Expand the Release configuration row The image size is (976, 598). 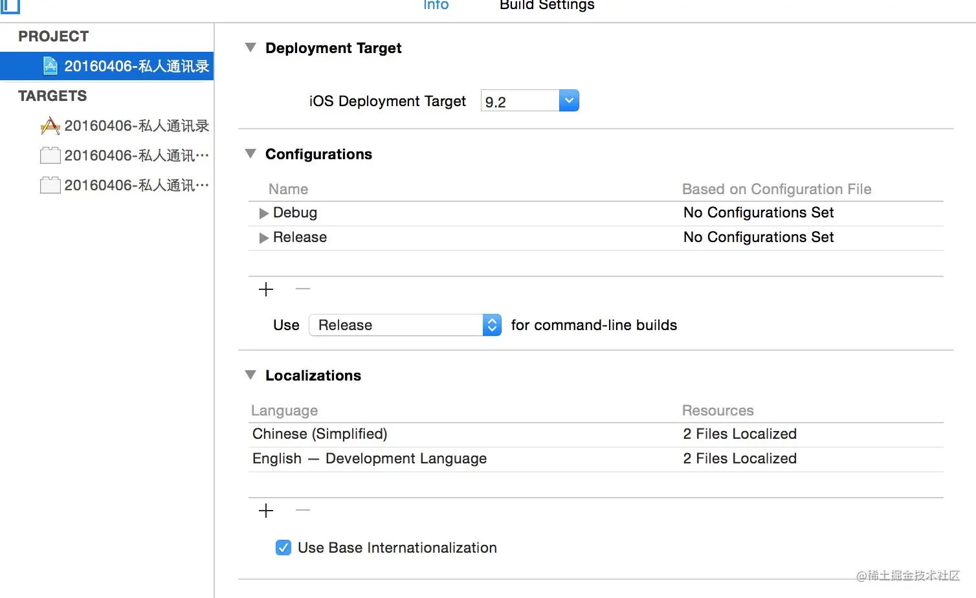[x=263, y=238]
